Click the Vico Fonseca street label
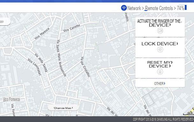 tap(11, 99)
